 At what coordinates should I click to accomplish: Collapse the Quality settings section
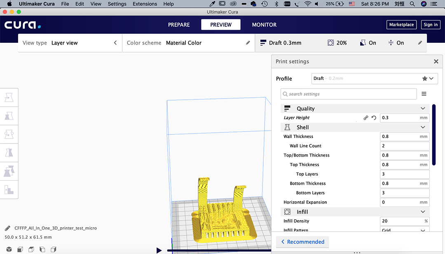coord(423,108)
